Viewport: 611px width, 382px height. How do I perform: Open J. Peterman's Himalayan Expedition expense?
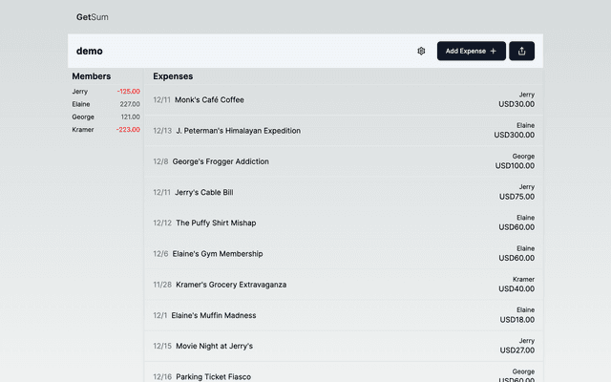pos(238,131)
